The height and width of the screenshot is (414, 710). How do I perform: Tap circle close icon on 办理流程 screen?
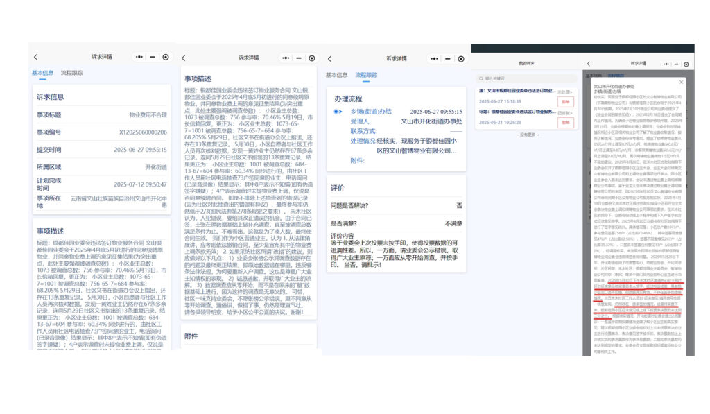click(x=458, y=58)
